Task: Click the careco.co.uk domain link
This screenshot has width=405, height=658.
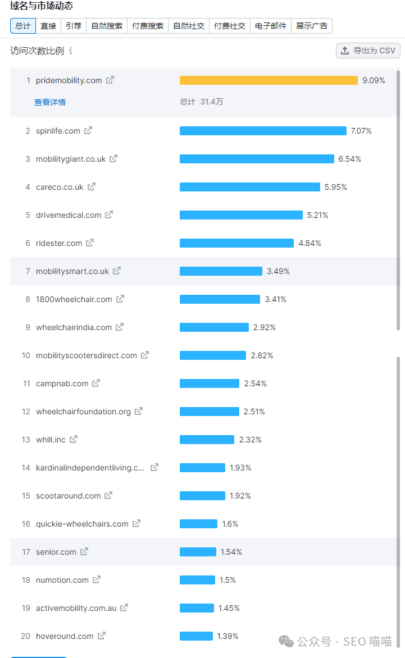Action: [x=60, y=187]
